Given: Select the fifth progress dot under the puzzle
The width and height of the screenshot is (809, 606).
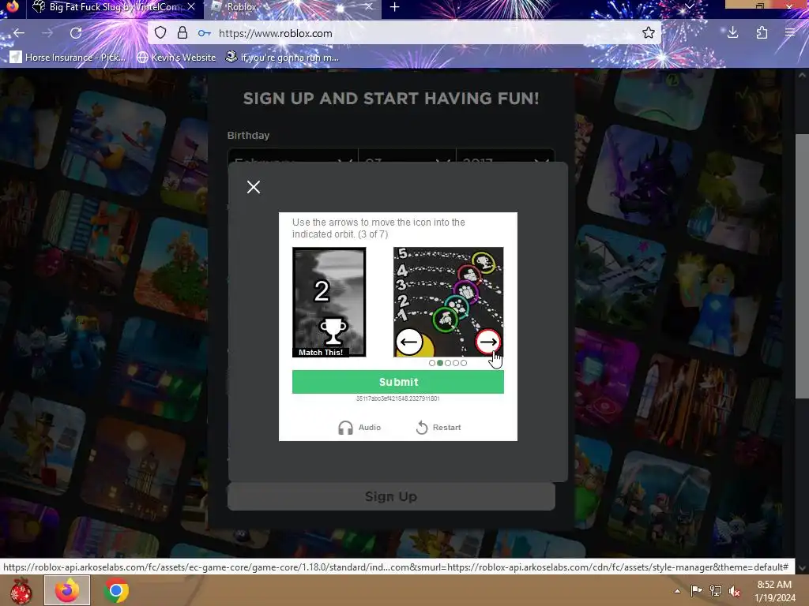Looking at the screenshot, I should pos(464,363).
